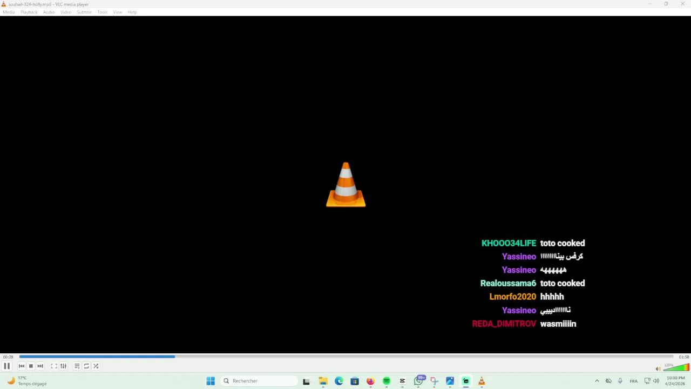Click the cloud sync tray icon

coord(608,381)
